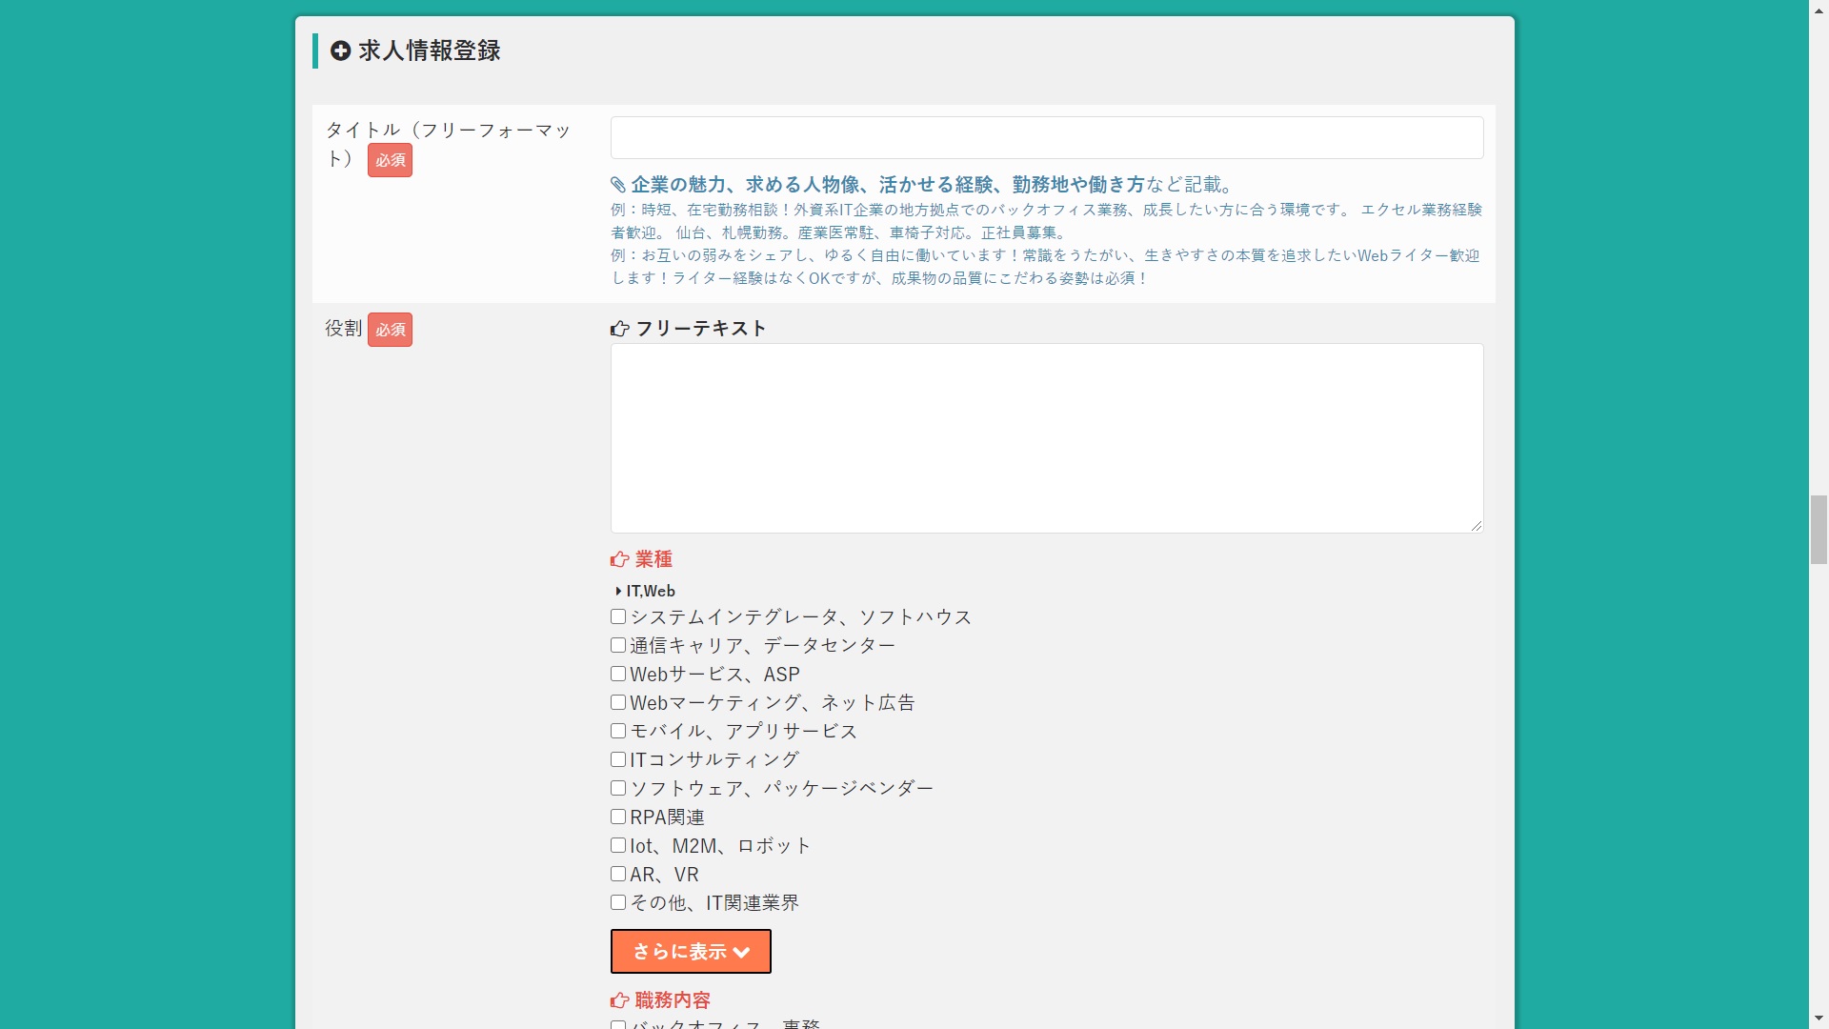This screenshot has width=1829, height=1029.
Task: Click the 業種 section heading
Action: (653, 559)
